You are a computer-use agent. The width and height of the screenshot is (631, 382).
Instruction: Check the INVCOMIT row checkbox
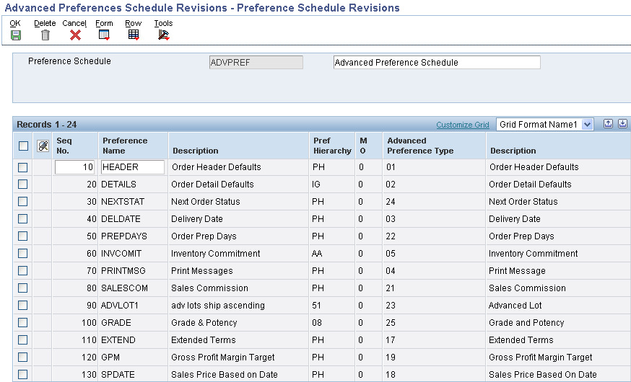pyautogui.click(x=23, y=254)
